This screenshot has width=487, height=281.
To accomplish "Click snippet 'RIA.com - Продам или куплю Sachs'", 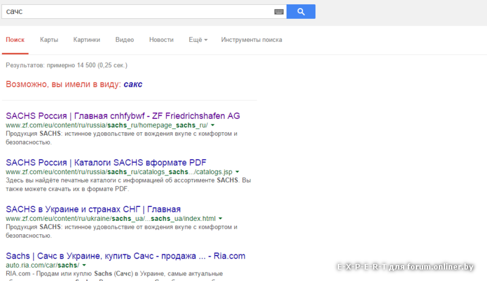I will 114,274.
